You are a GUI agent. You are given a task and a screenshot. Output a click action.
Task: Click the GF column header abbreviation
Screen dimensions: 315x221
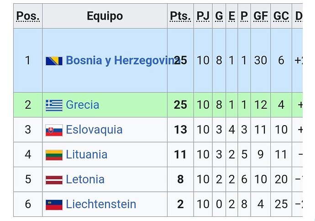(261, 16)
